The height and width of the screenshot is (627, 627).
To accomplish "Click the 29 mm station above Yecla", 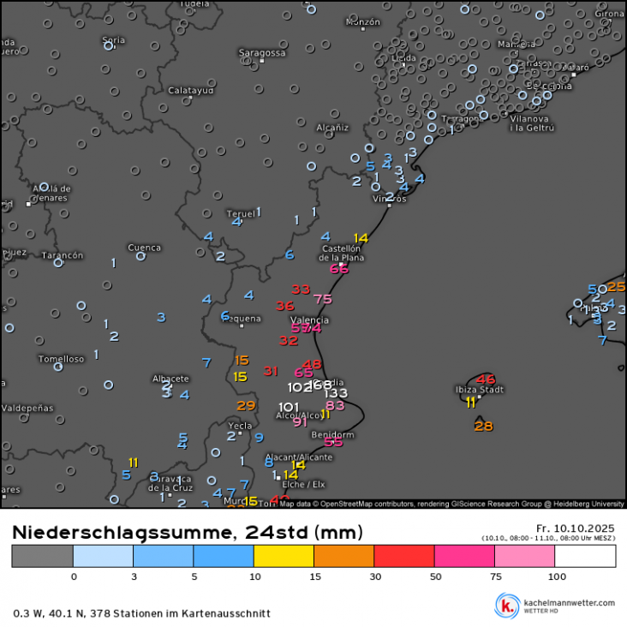I will click(246, 405).
